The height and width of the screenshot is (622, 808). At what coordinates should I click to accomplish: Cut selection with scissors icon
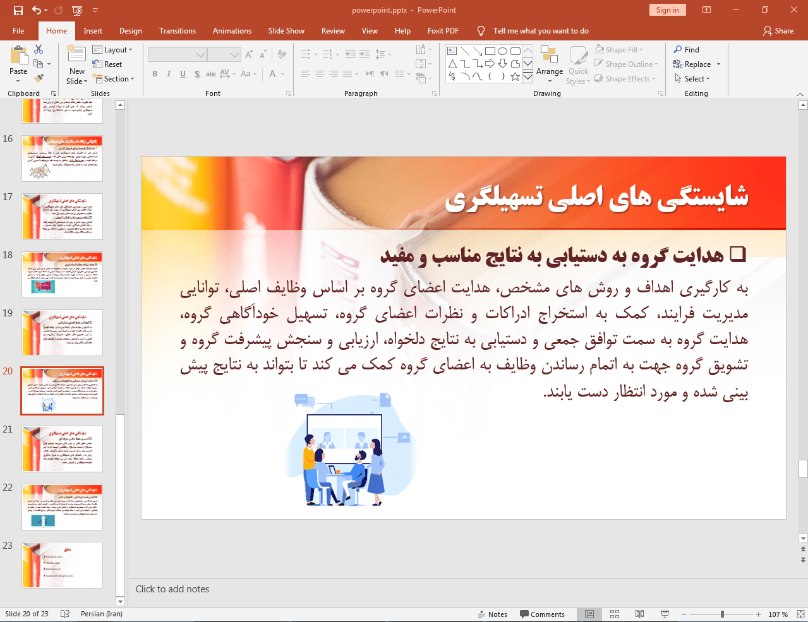(39, 49)
